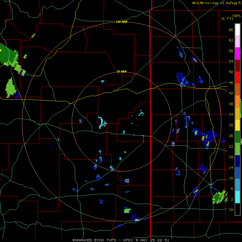Click the NEXLAB-College of DuPage credit text
The height and width of the screenshot is (242, 242).
click(216, 3)
